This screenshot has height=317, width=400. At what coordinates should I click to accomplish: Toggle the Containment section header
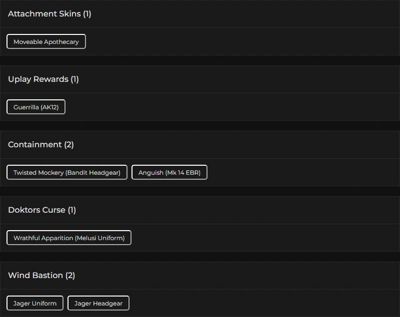(x=34, y=145)
